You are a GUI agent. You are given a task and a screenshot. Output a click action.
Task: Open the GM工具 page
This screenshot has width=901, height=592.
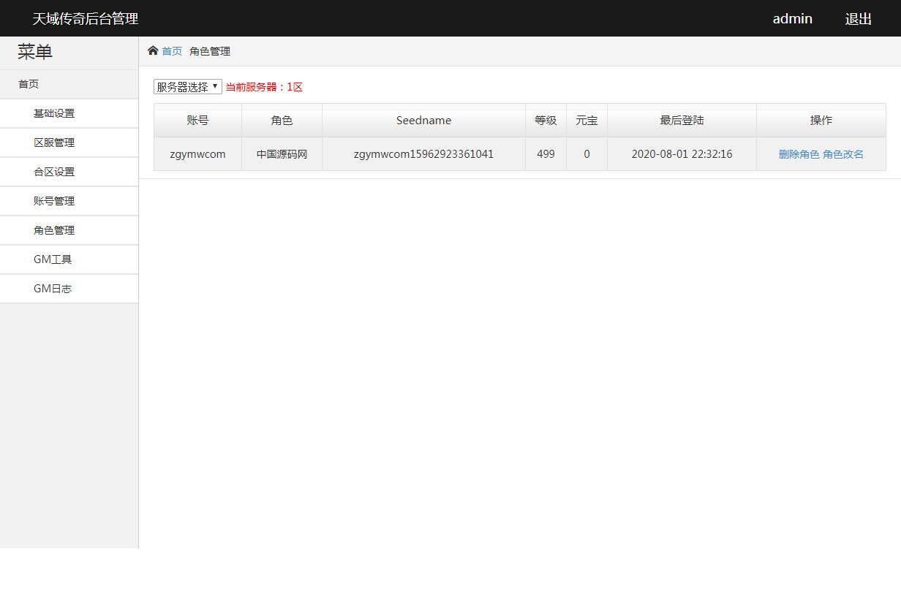tap(52, 259)
